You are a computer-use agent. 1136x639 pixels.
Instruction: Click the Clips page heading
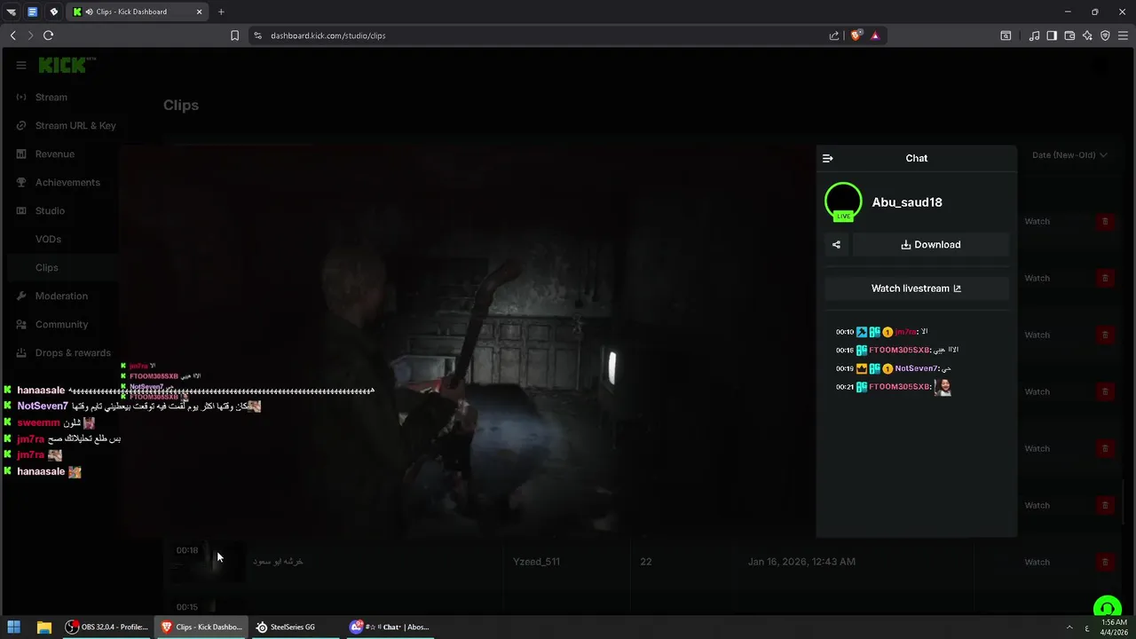[x=181, y=105]
